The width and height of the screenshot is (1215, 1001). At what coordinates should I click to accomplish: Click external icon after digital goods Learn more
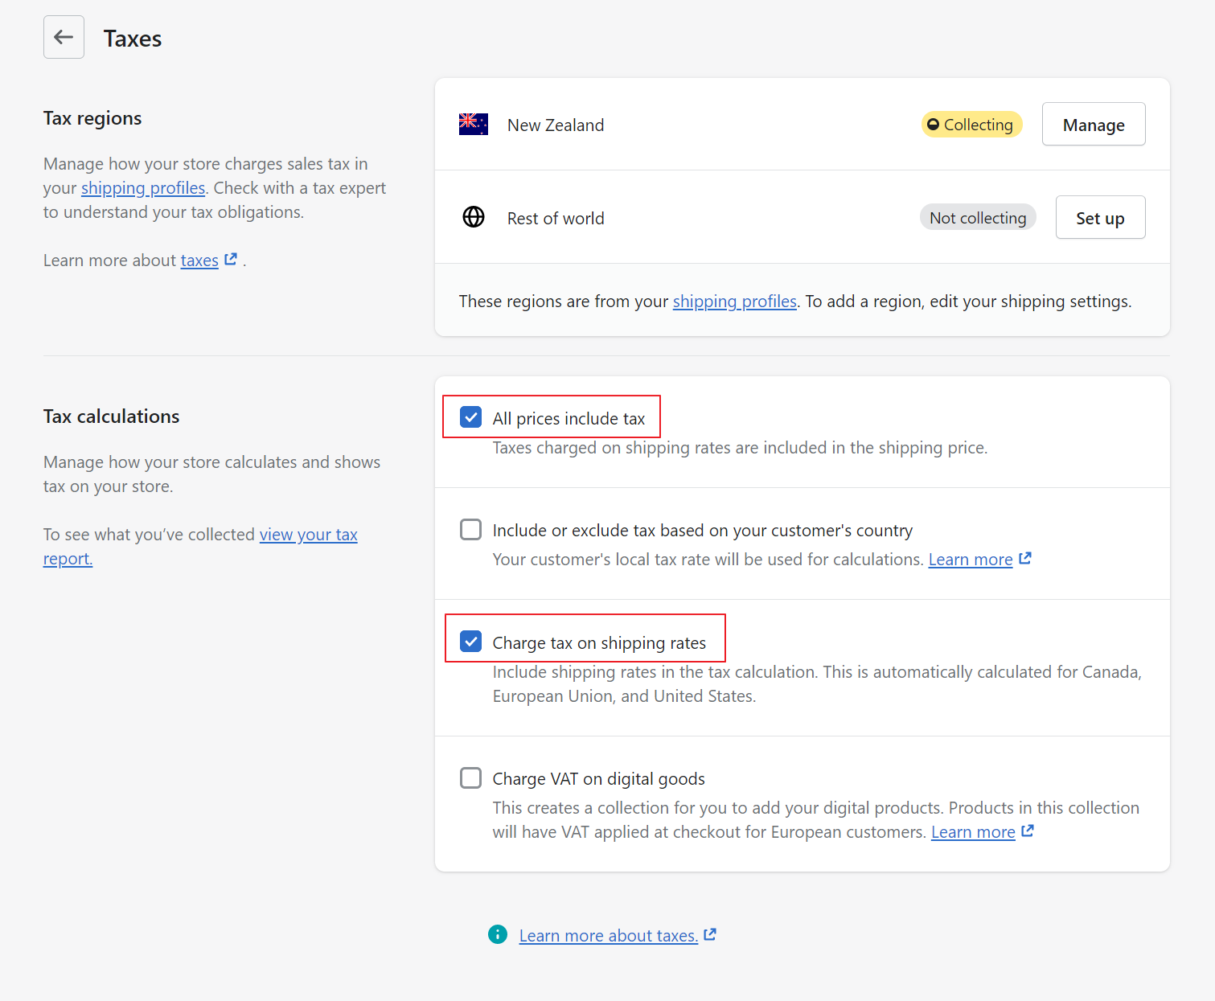coord(1028,831)
